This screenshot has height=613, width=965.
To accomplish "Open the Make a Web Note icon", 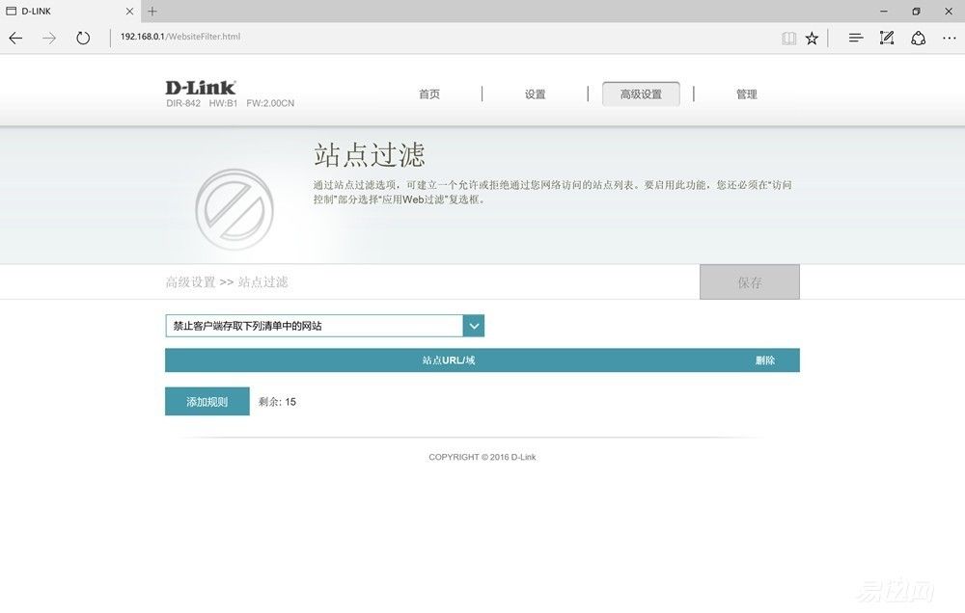I will pyautogui.click(x=887, y=39).
